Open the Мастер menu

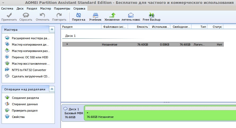click(46, 8)
